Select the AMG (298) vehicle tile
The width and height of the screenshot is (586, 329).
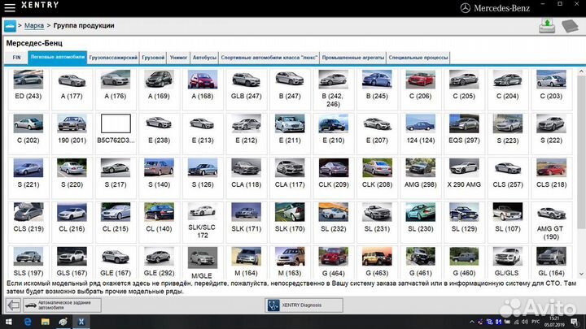(421, 178)
